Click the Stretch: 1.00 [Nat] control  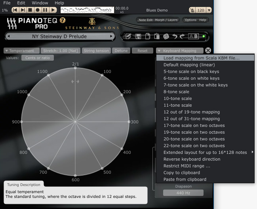click(61, 51)
